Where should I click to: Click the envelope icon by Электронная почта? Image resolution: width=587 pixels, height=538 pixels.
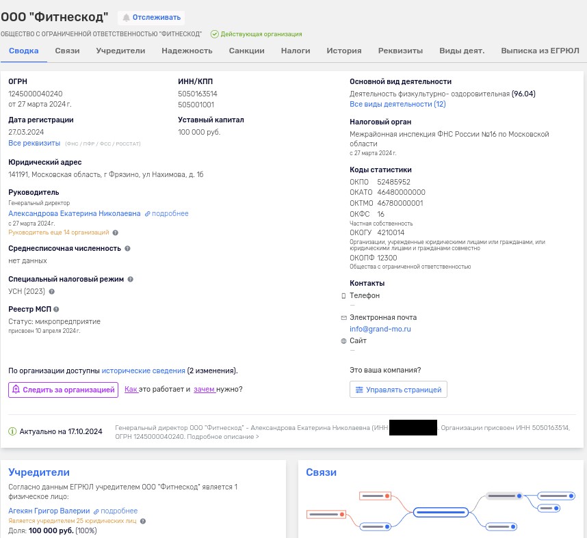click(343, 318)
